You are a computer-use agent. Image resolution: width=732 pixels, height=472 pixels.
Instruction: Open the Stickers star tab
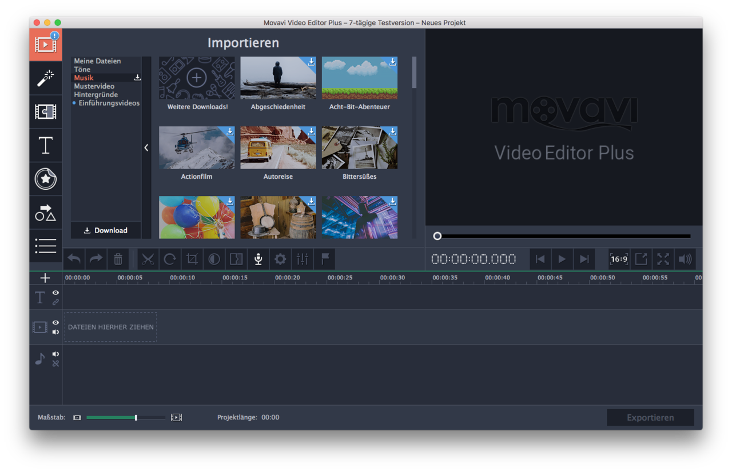[46, 179]
